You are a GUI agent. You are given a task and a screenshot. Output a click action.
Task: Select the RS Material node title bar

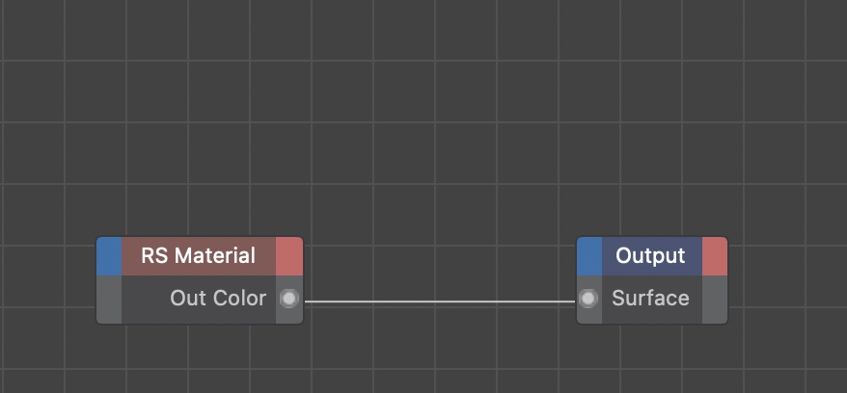point(199,256)
